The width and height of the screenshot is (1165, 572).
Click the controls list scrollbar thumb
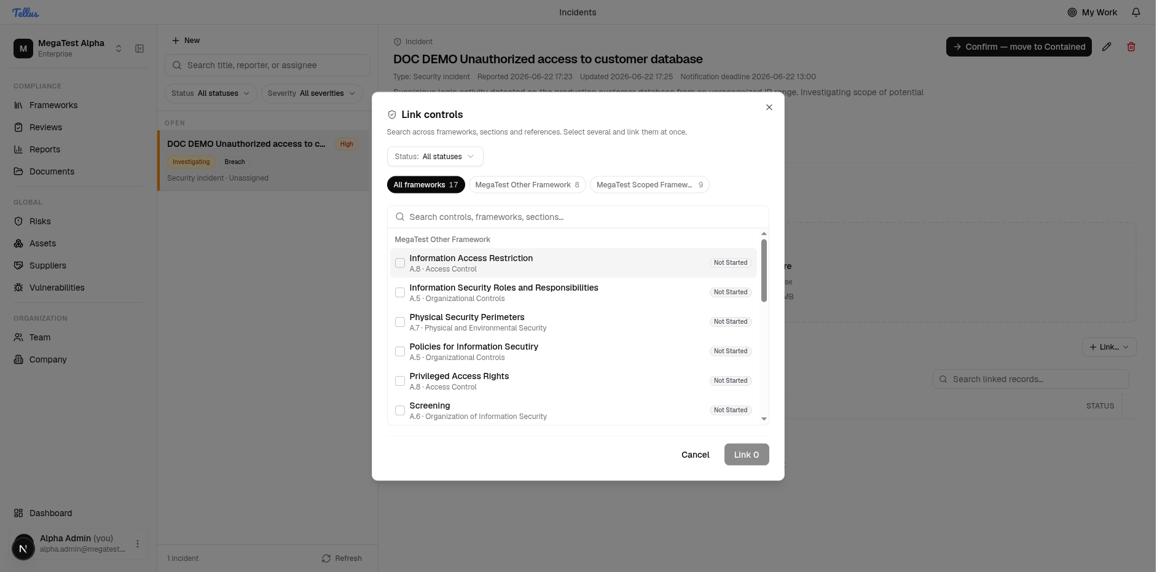tap(764, 270)
